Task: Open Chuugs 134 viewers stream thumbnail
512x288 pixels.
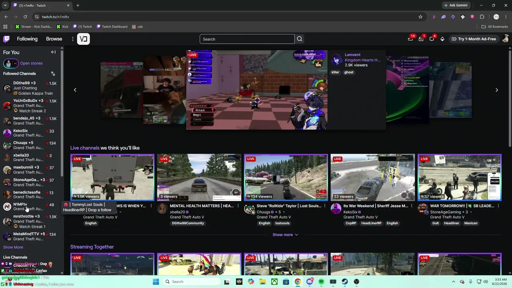Action: point(286,177)
